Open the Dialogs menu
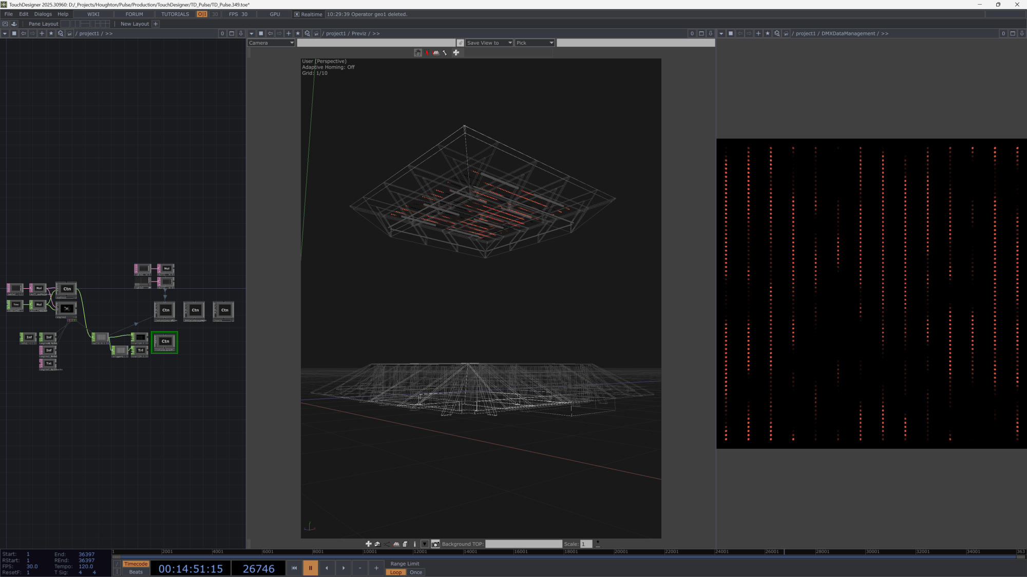1027x577 pixels. [43, 14]
